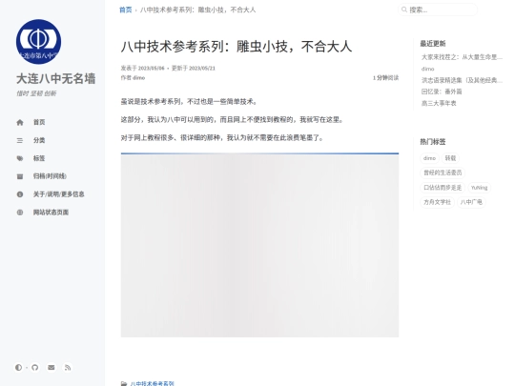515x386 pixels.
Task: Open the GitHub icon link
Action: click(x=35, y=367)
